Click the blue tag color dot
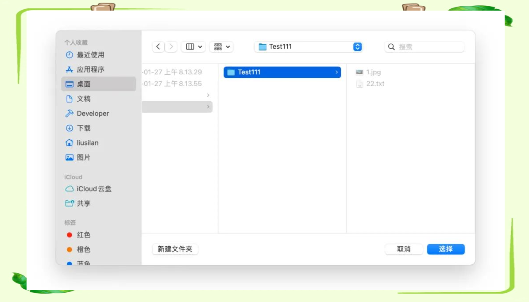Screen dimensions: 529x302 coord(69,263)
